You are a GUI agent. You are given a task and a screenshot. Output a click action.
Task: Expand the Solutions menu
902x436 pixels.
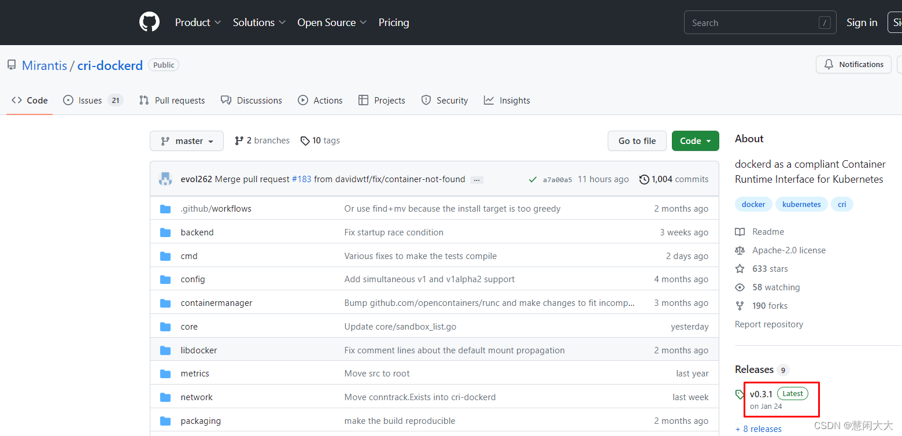[259, 23]
